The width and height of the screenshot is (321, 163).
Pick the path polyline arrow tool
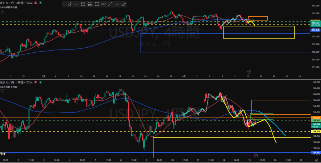point(103,4)
